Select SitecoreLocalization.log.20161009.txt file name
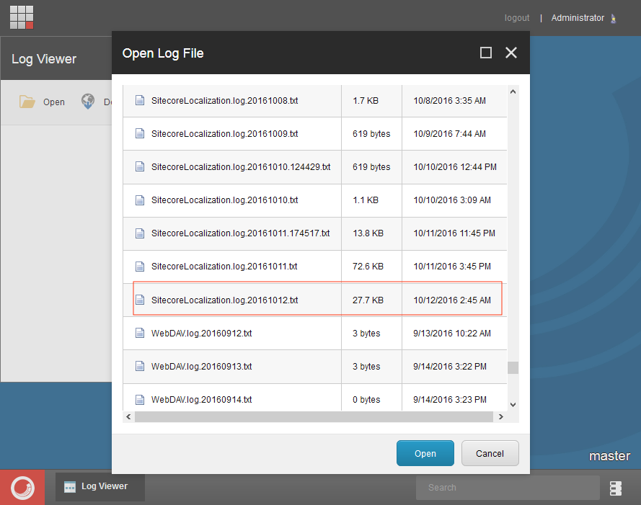This screenshot has width=641, height=505. point(224,133)
